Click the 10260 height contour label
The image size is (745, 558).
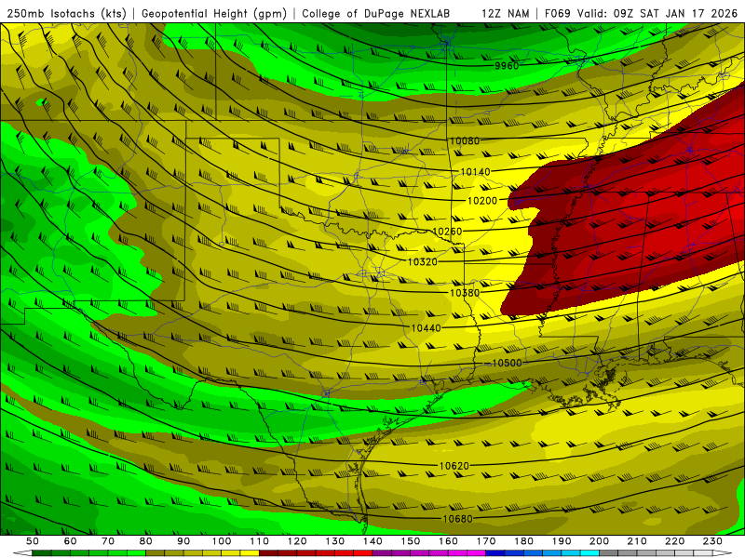click(x=447, y=231)
